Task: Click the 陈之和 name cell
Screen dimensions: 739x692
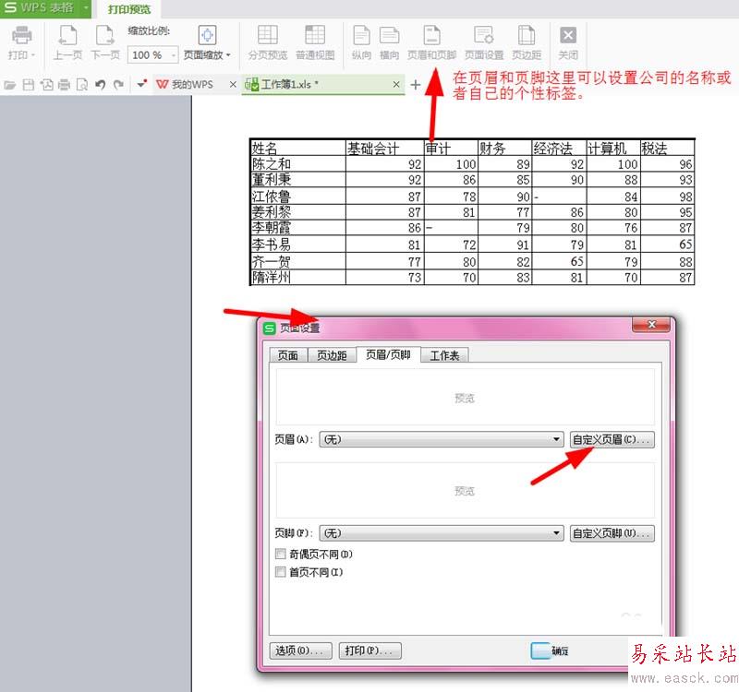Action: click(x=297, y=164)
